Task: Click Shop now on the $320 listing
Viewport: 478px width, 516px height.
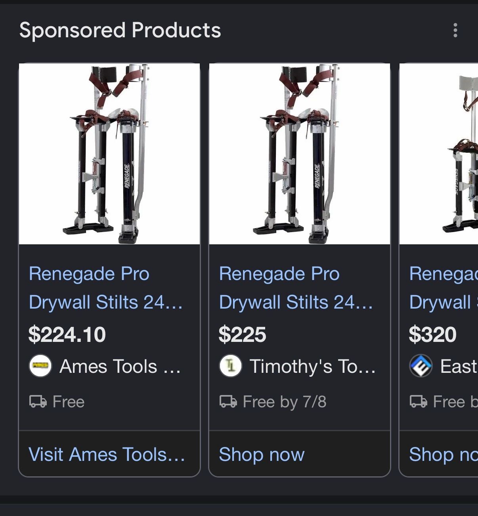Action: pyautogui.click(x=444, y=454)
